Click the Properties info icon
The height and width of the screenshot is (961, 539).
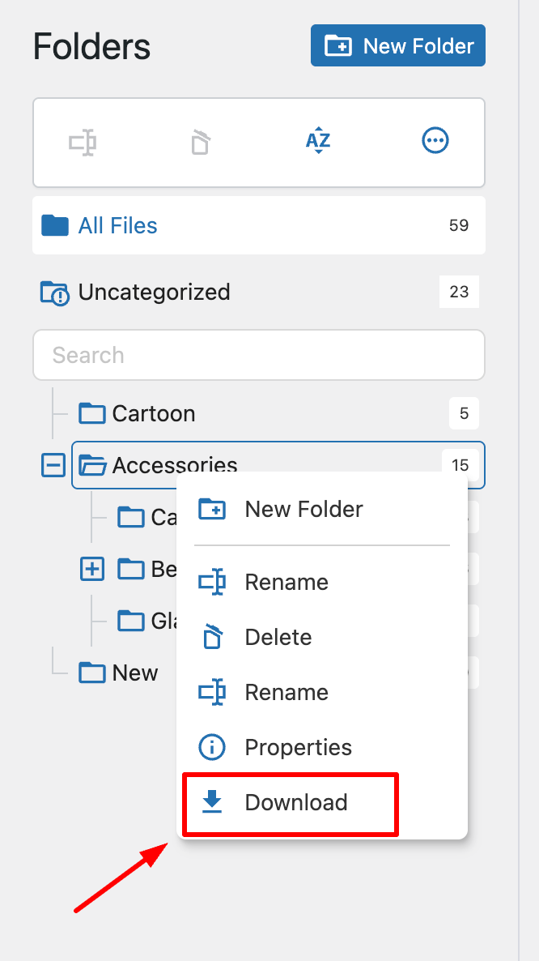click(x=211, y=747)
